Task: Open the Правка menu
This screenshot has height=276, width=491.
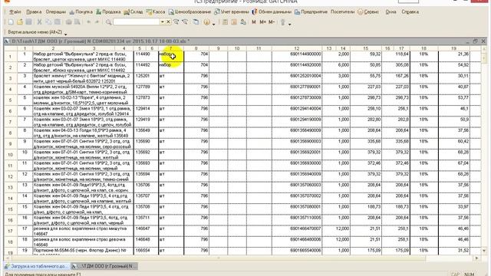Action: pyautogui.click(x=34, y=12)
